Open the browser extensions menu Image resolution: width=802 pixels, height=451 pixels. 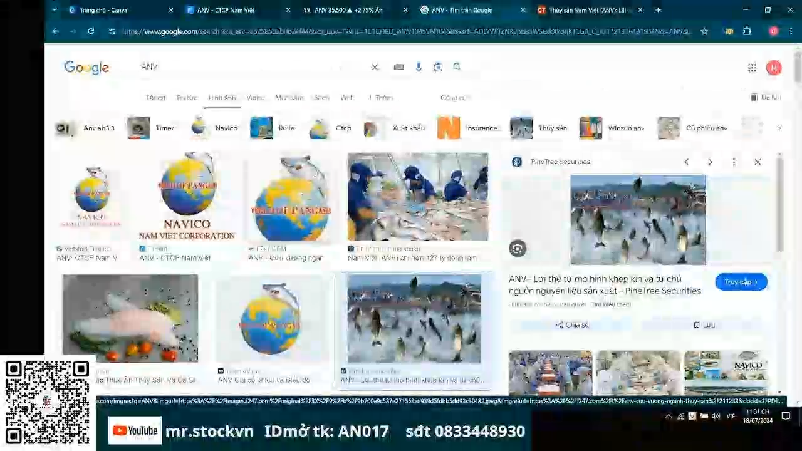click(x=747, y=31)
